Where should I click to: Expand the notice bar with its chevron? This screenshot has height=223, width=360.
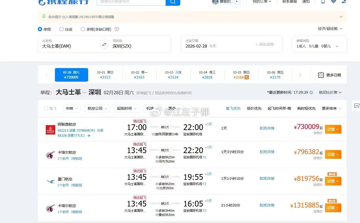[x=341, y=17]
